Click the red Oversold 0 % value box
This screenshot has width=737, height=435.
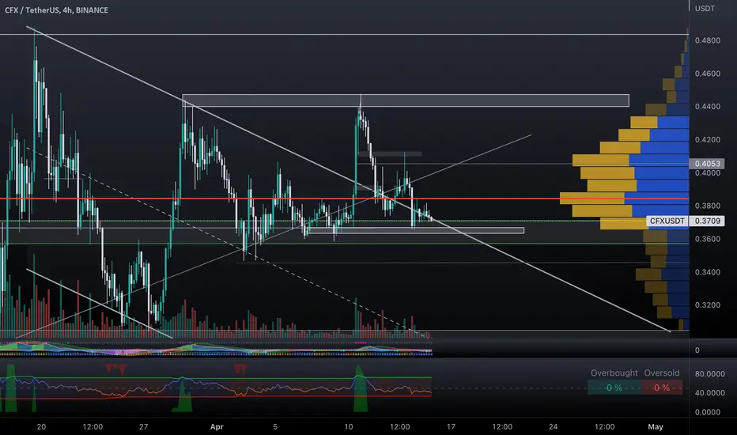[x=662, y=388]
